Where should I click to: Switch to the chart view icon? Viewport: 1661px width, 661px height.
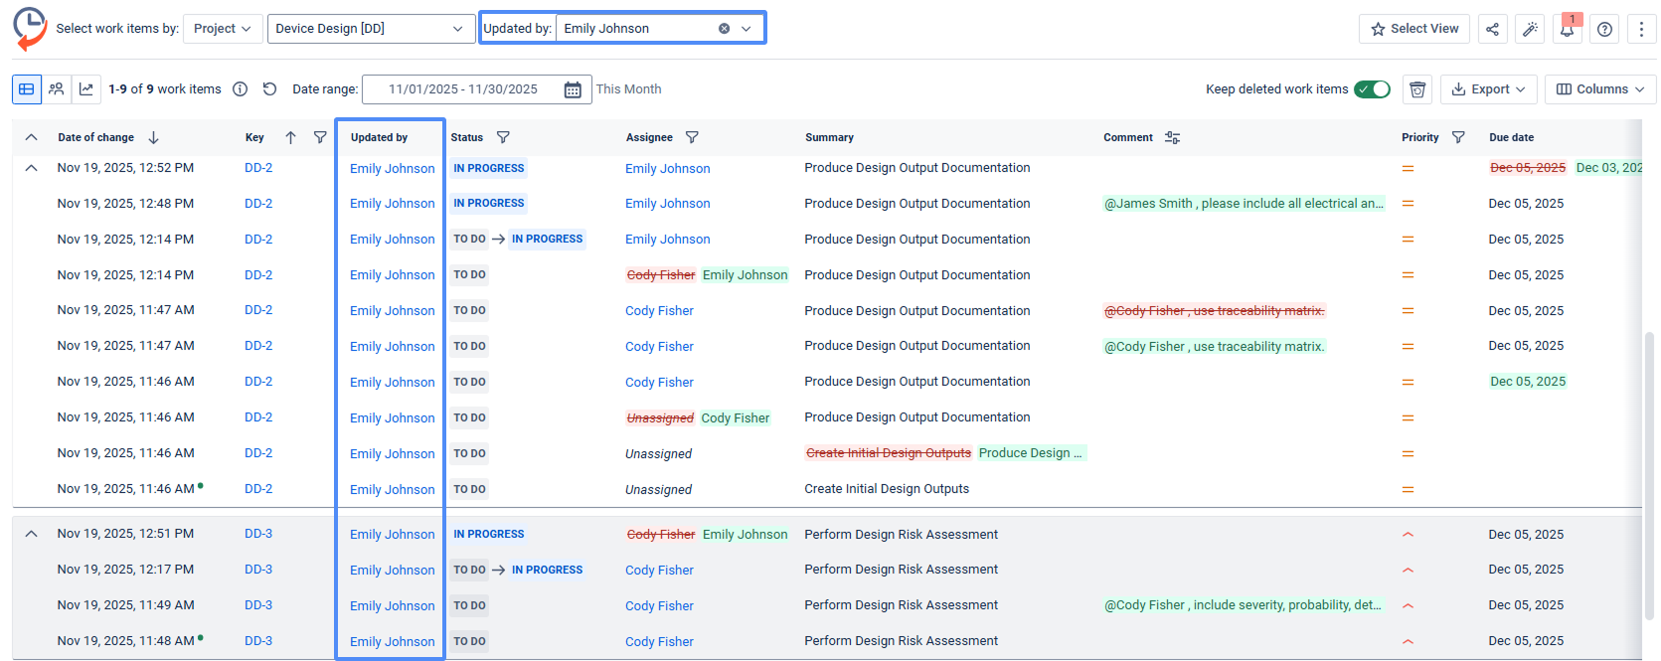(86, 89)
